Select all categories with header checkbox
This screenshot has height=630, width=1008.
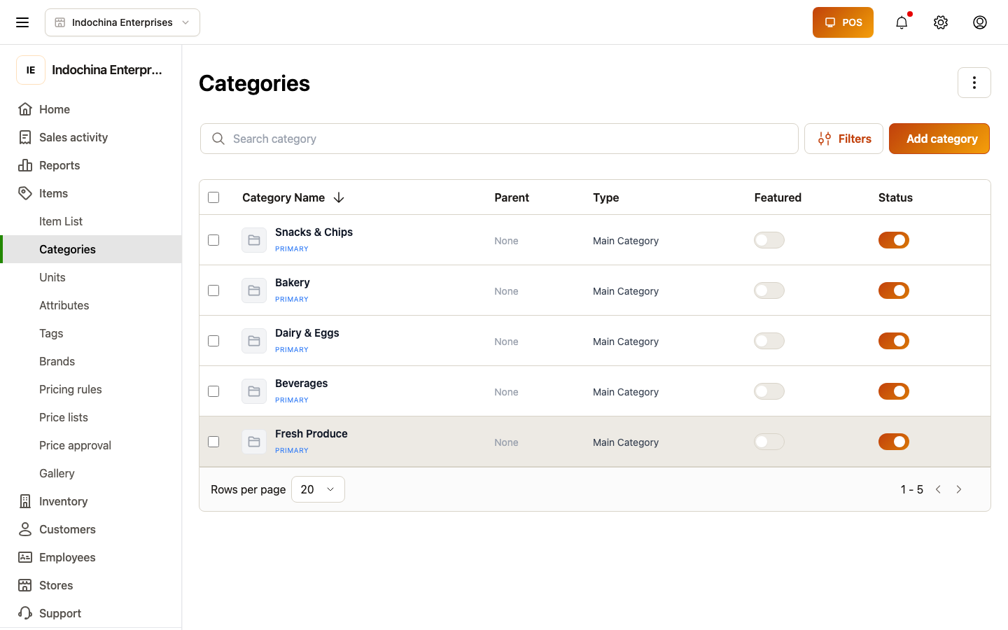[x=213, y=197]
